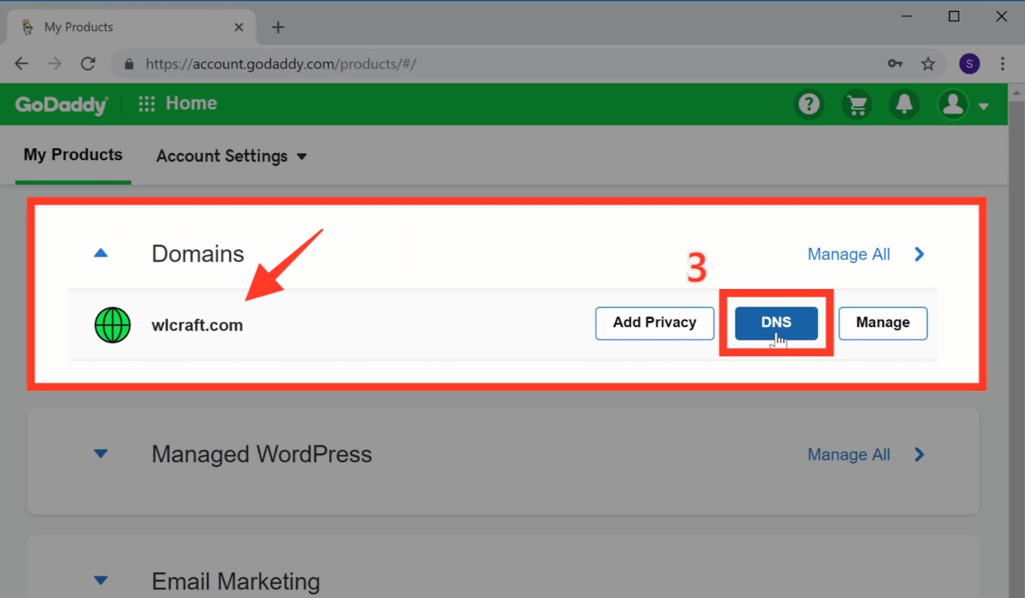The image size is (1025, 598).
Task: Collapse the Domains section
Action: coord(101,254)
